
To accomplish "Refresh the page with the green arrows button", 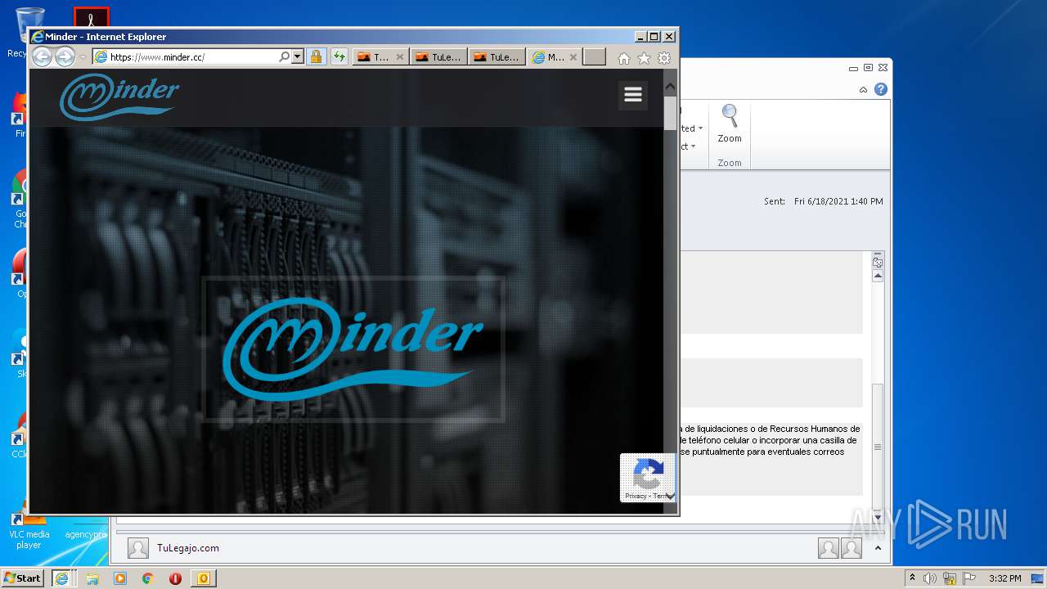I will [339, 57].
